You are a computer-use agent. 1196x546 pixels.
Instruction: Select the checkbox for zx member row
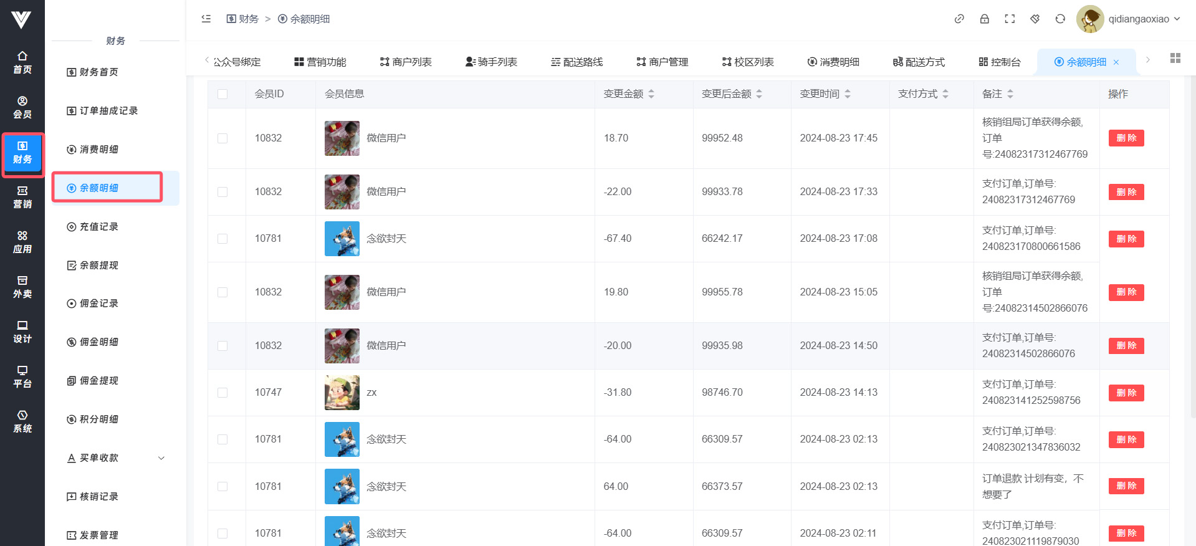222,393
